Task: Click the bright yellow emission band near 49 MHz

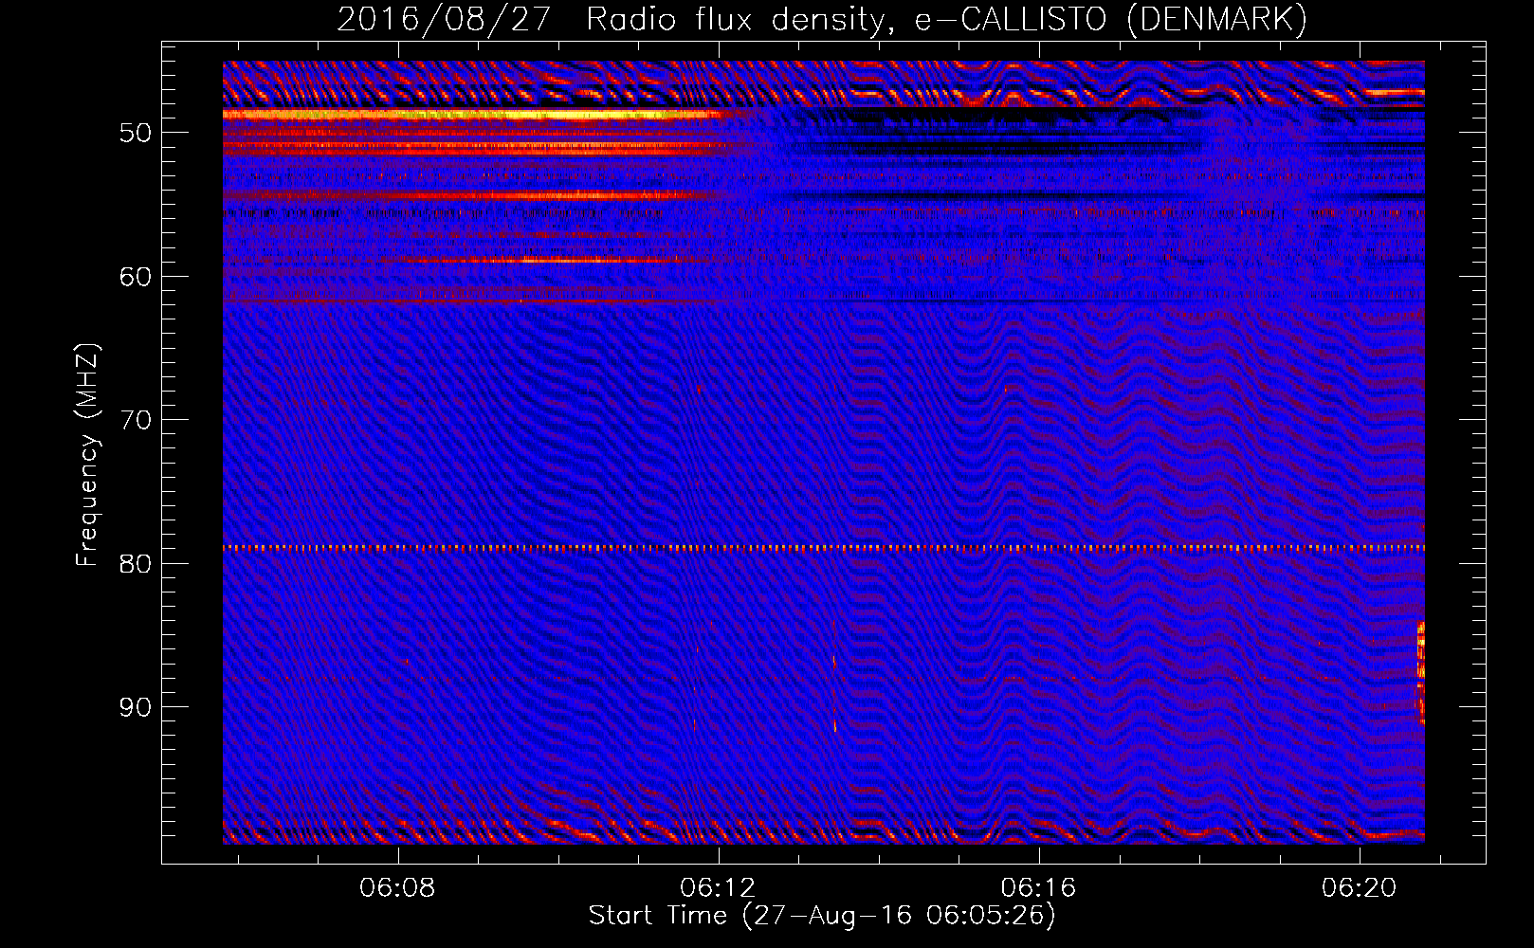Action: coord(474,114)
